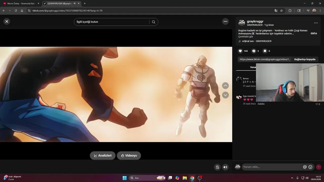Click the search magnifier next to İlgili içeriği bulun
The width and height of the screenshot is (324, 182).
pyautogui.click(x=154, y=22)
